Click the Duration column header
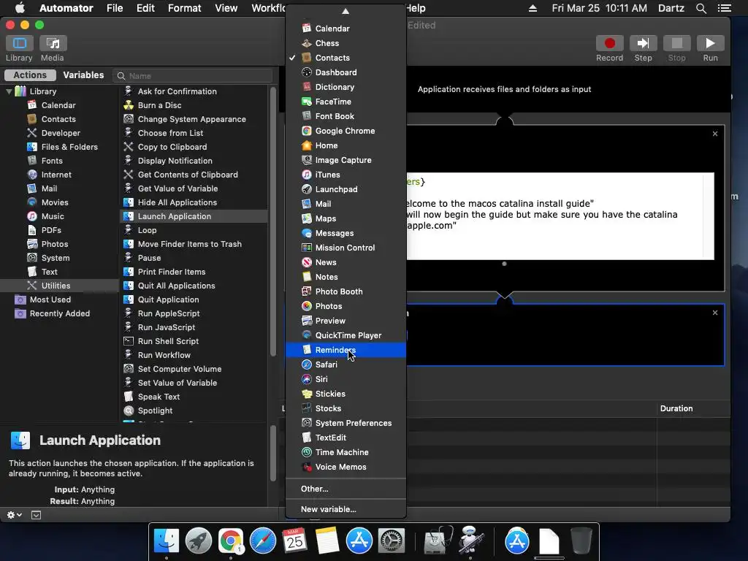748x561 pixels. coord(676,408)
